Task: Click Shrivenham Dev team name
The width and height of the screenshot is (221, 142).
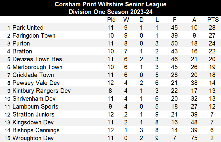Action: point(34,99)
